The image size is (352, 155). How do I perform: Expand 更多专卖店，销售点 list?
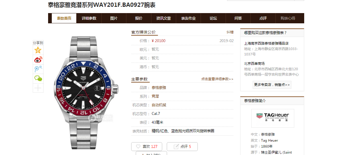click(272, 85)
